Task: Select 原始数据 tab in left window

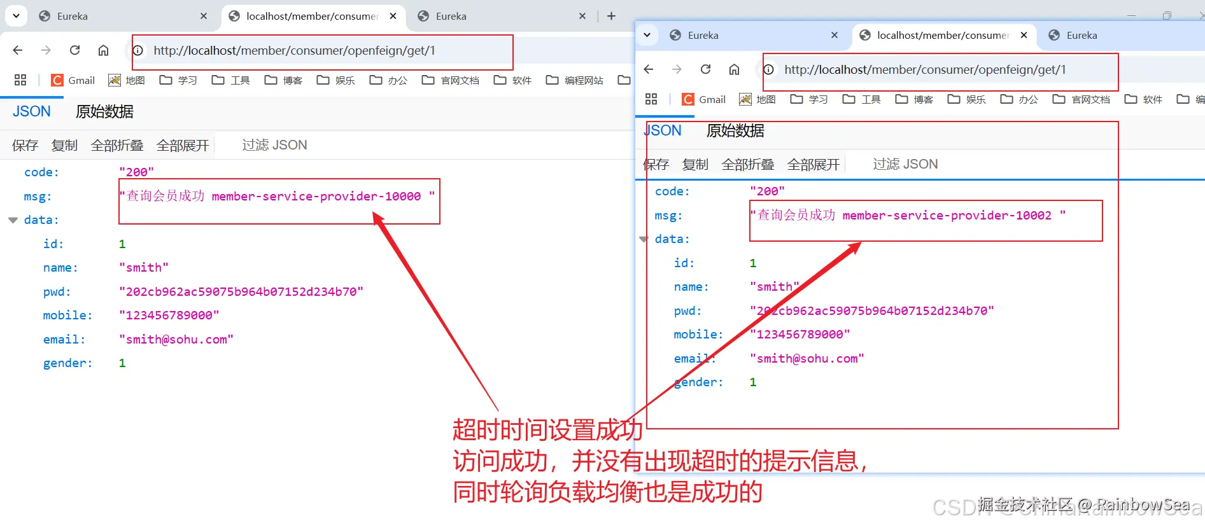Action: (x=104, y=112)
